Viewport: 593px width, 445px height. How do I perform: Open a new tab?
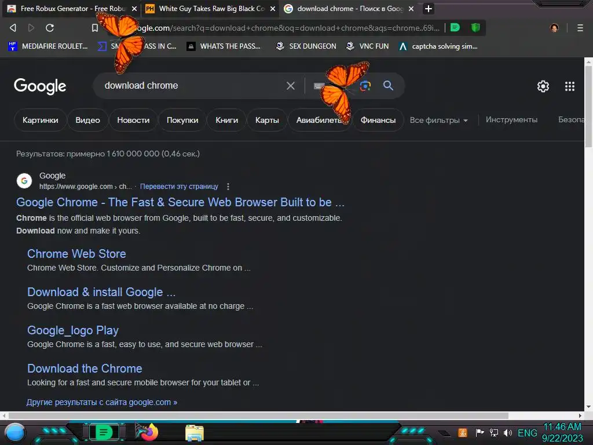tap(428, 8)
